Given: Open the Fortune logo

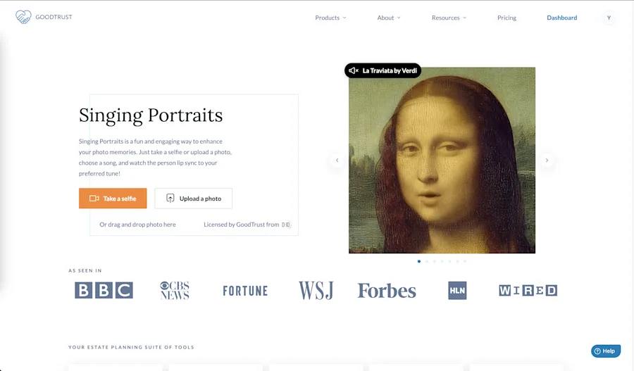Looking at the screenshot, I should (245, 291).
